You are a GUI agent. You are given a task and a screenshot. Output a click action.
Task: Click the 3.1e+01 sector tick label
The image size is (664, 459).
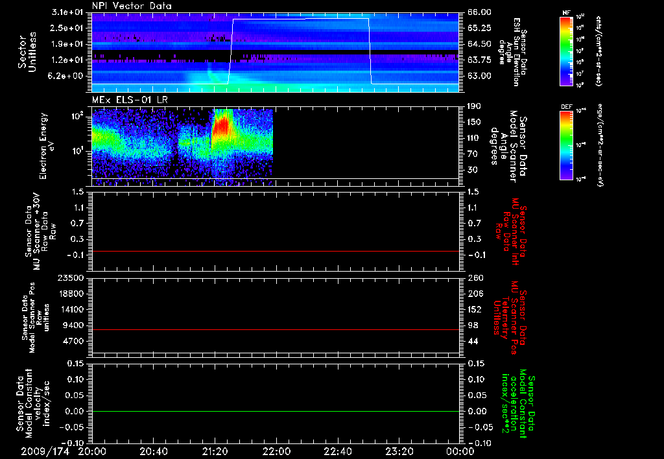pos(67,12)
